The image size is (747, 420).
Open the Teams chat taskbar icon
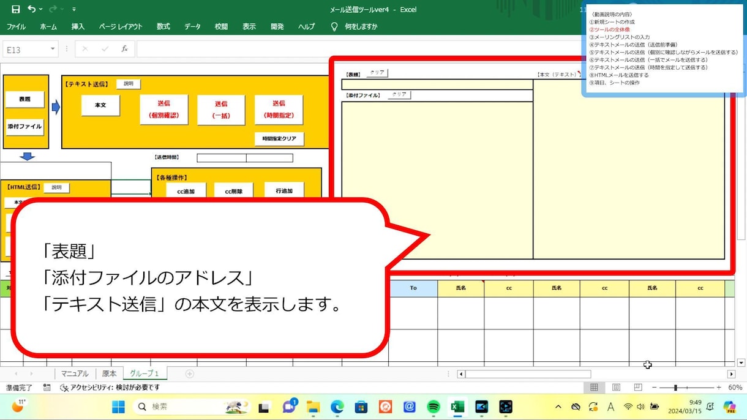289,407
